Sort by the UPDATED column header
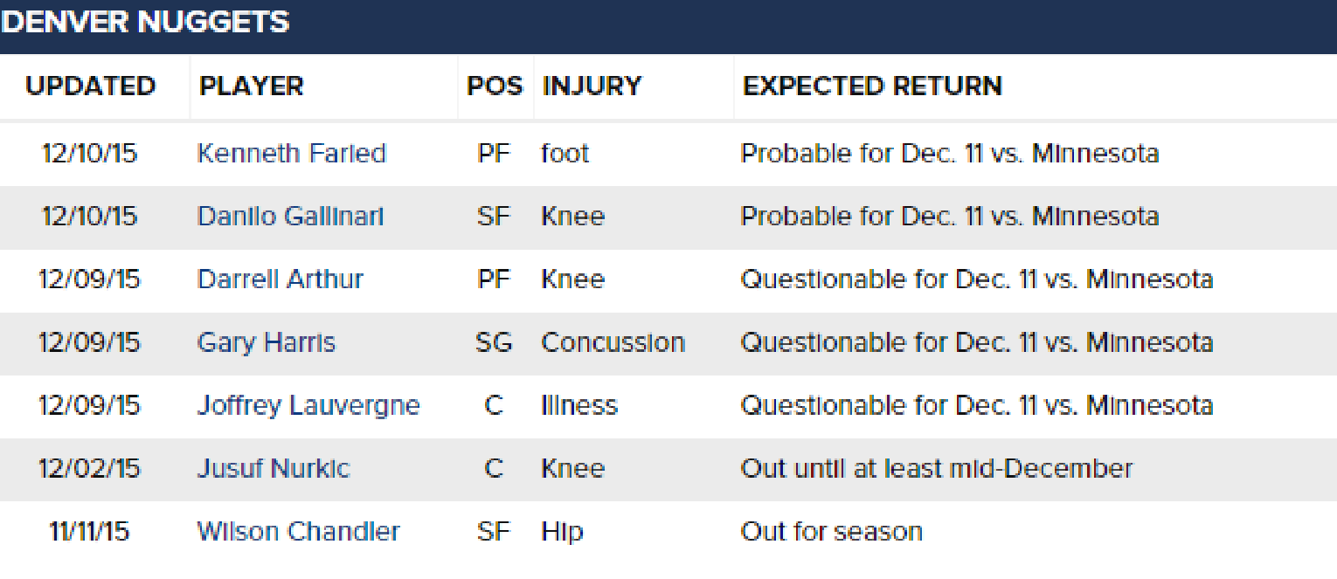Image resolution: width=1337 pixels, height=579 pixels. (90, 86)
